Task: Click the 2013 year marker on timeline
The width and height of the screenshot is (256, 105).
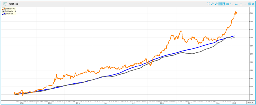Action: (x=78, y=103)
